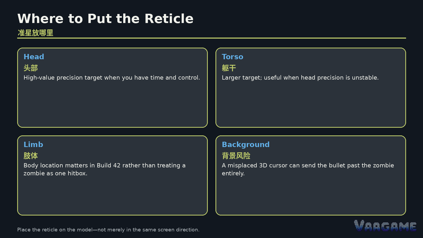This screenshot has height=238, width=423.
Task: Click the slide title 'Where to Put the Reticle'
Action: pos(105,19)
